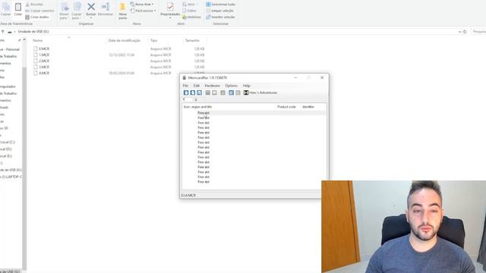Click the Edit save comments toolbar icon
The height and width of the screenshot is (273, 486).
[x=214, y=93]
